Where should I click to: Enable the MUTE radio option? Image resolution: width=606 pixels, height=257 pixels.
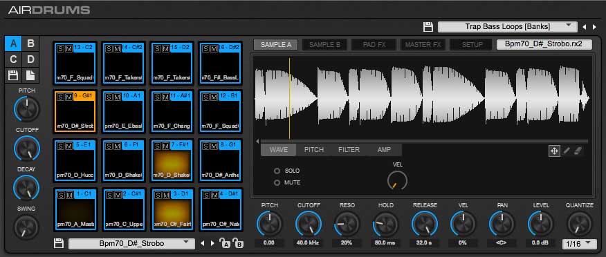(x=277, y=182)
